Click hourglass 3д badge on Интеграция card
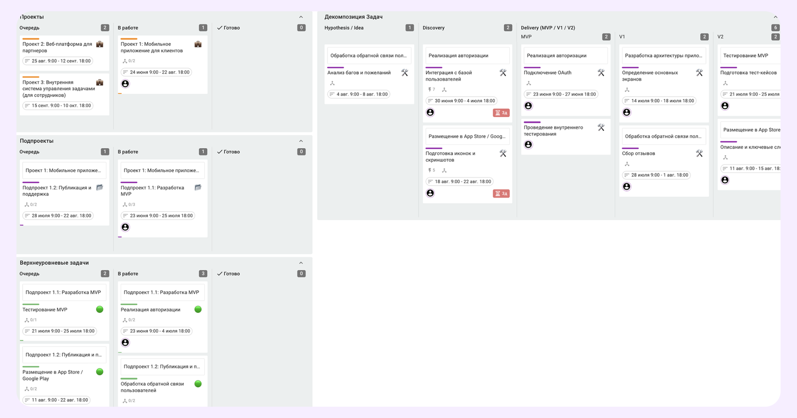This screenshot has width=797, height=418. (x=501, y=113)
